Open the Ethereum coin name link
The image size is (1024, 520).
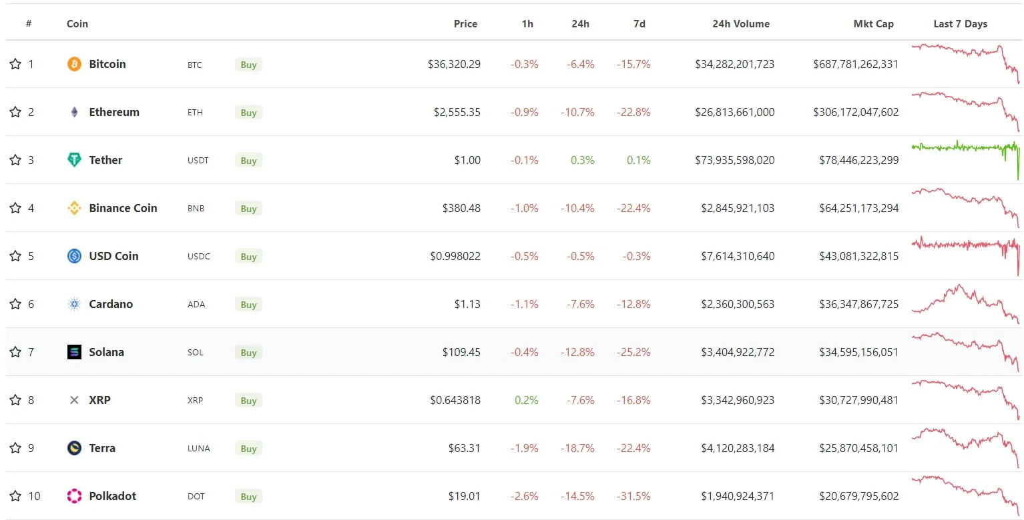[114, 112]
